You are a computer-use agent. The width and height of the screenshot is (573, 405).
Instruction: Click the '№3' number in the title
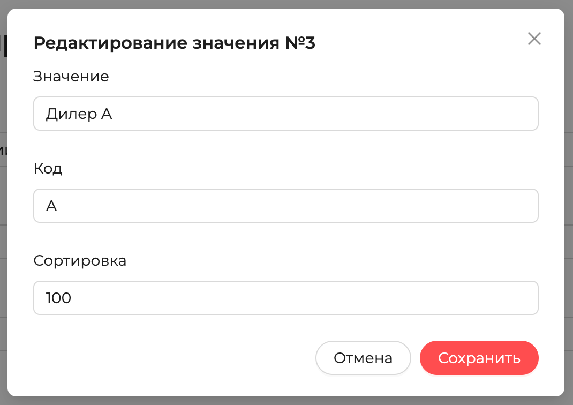tap(300, 43)
